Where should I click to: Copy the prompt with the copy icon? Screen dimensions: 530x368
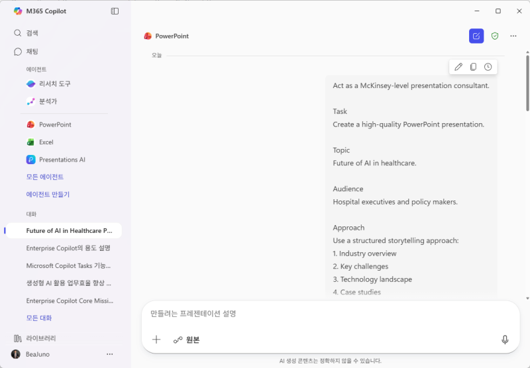pos(473,67)
